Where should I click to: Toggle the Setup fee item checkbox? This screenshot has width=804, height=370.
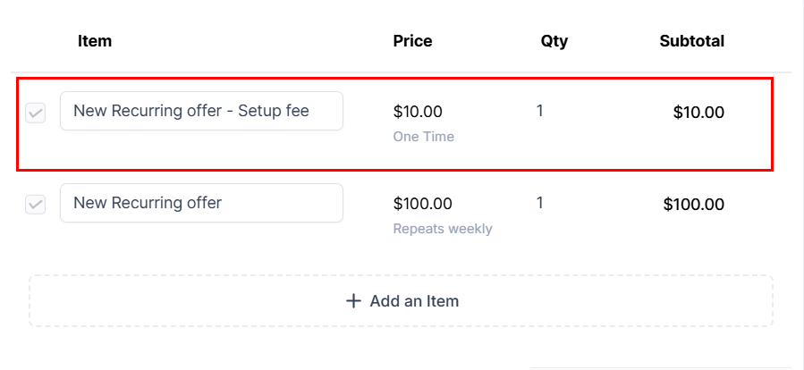36,114
